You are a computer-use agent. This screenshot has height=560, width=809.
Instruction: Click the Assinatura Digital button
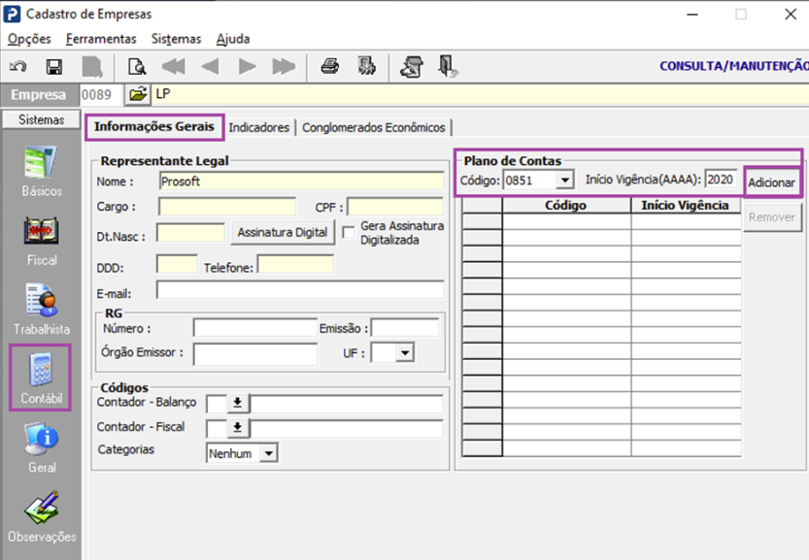tap(282, 232)
